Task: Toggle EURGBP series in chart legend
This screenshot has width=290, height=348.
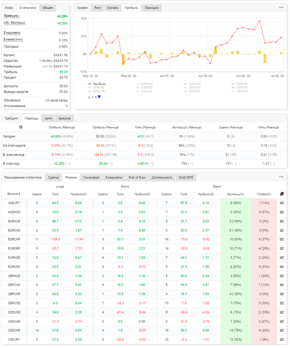Action: pyautogui.click(x=96, y=87)
